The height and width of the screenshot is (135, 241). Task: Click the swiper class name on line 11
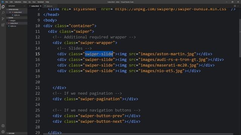point(82,31)
